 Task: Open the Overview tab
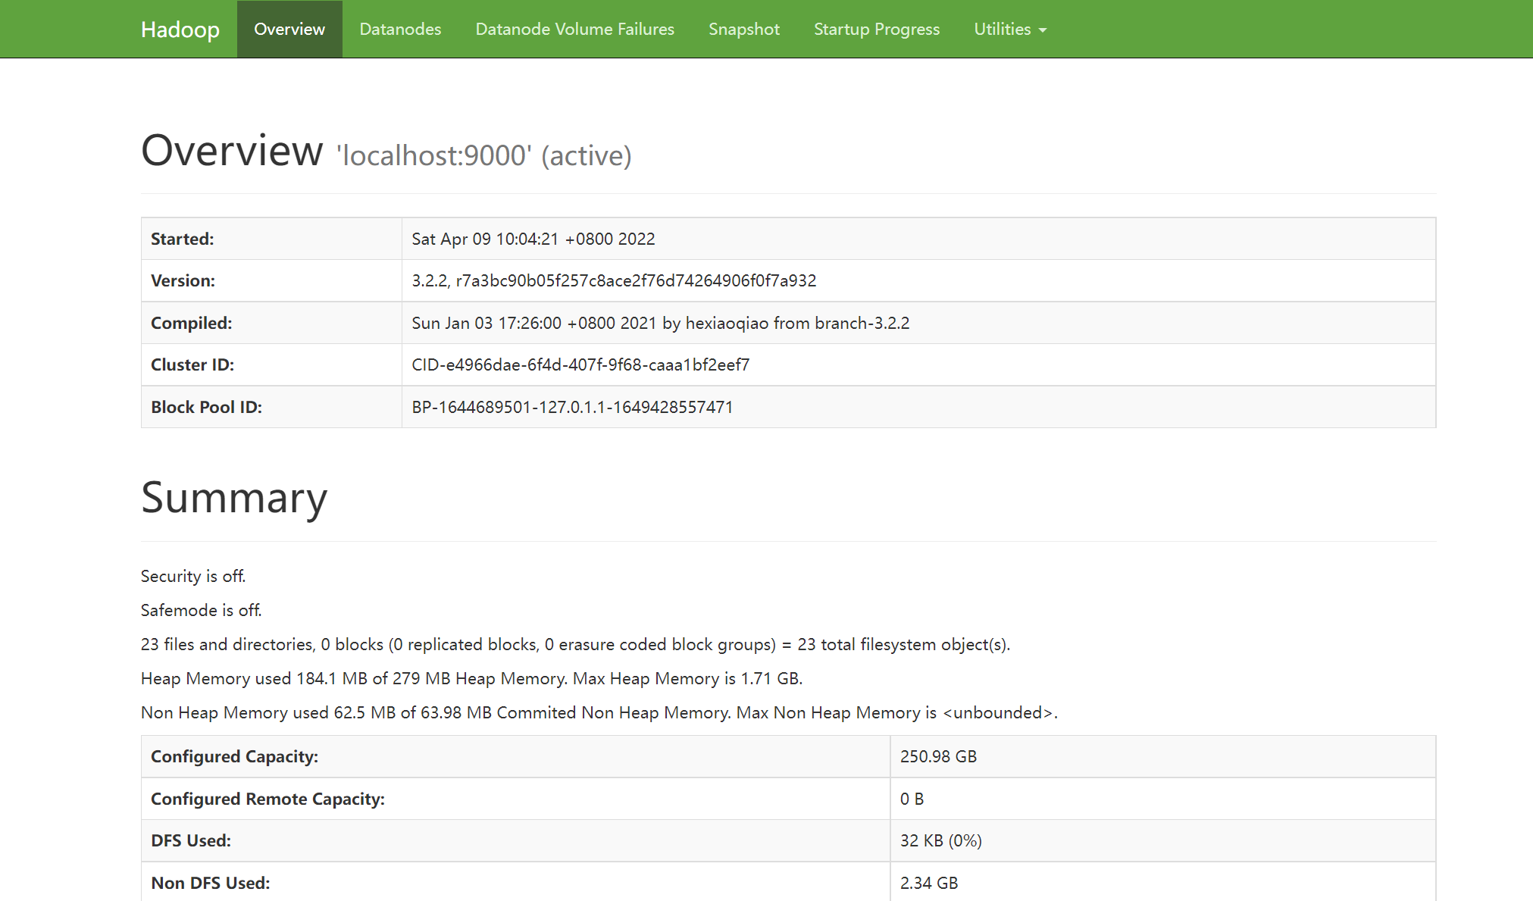289,29
